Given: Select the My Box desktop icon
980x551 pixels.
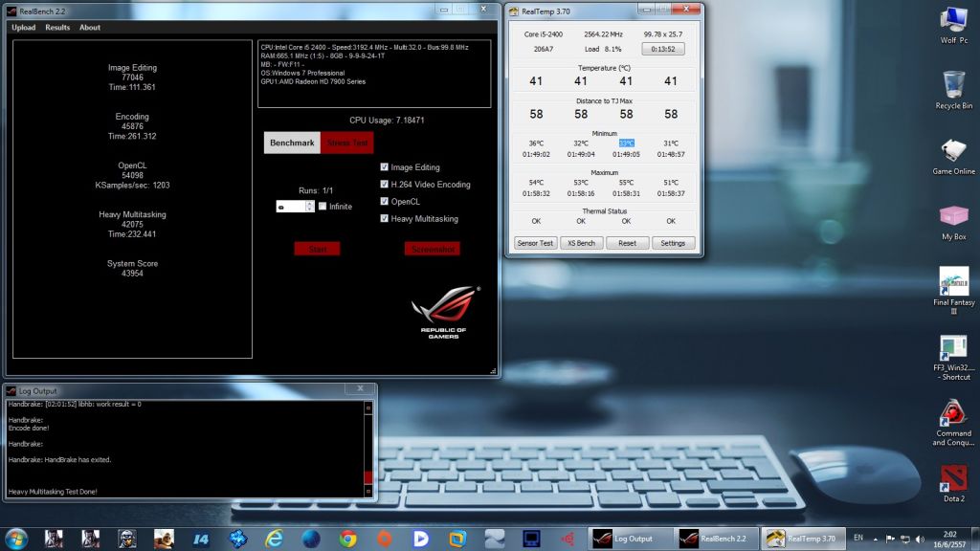Looking at the screenshot, I should (954, 222).
